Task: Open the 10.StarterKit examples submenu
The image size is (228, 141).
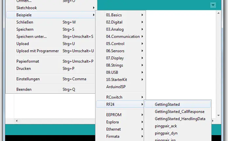Action: [x=121, y=80]
